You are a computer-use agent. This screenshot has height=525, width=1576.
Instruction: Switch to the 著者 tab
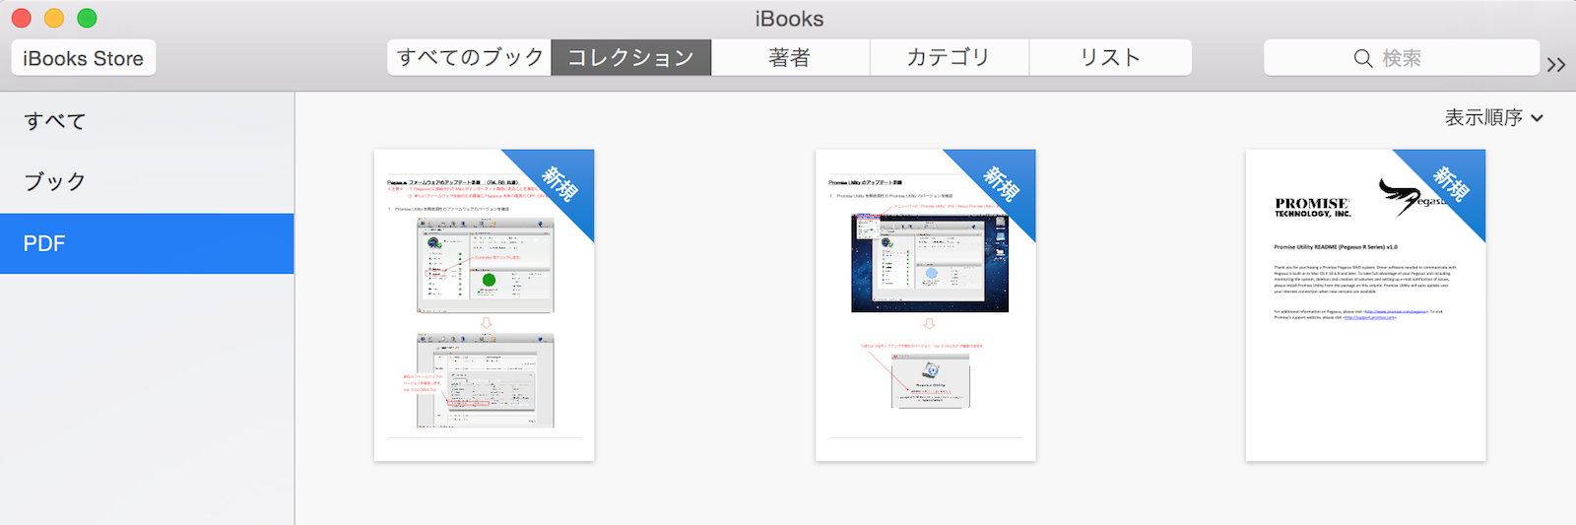[x=790, y=58]
